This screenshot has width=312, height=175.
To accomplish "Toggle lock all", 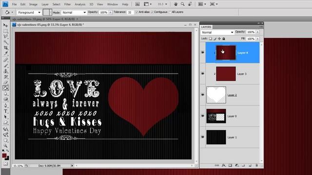I will pos(224,39).
